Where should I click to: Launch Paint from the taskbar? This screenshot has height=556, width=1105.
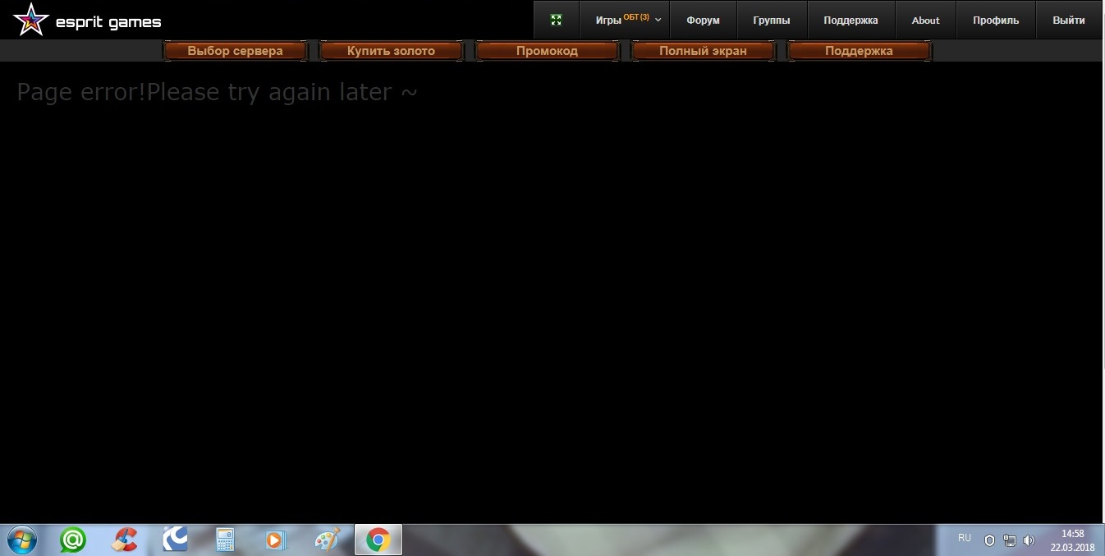[327, 540]
